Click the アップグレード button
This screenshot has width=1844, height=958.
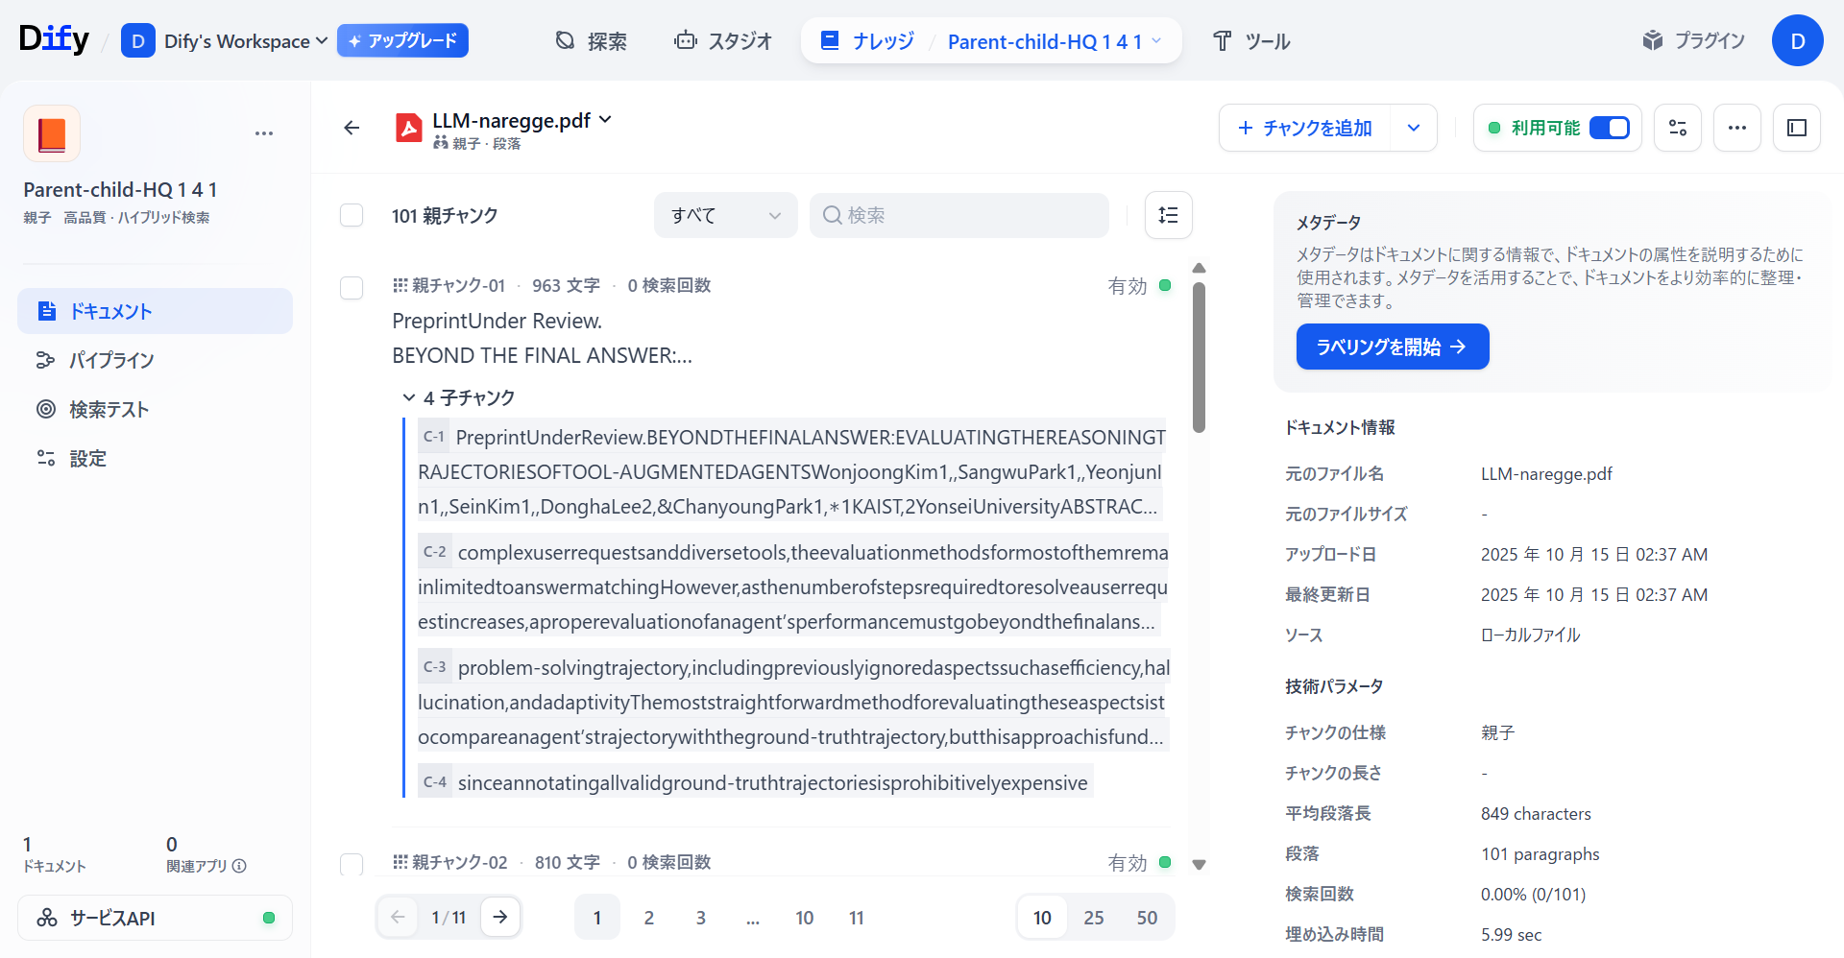402,41
